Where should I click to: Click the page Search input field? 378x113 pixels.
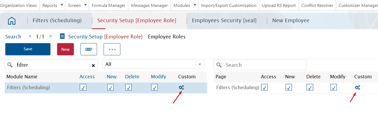(264, 65)
